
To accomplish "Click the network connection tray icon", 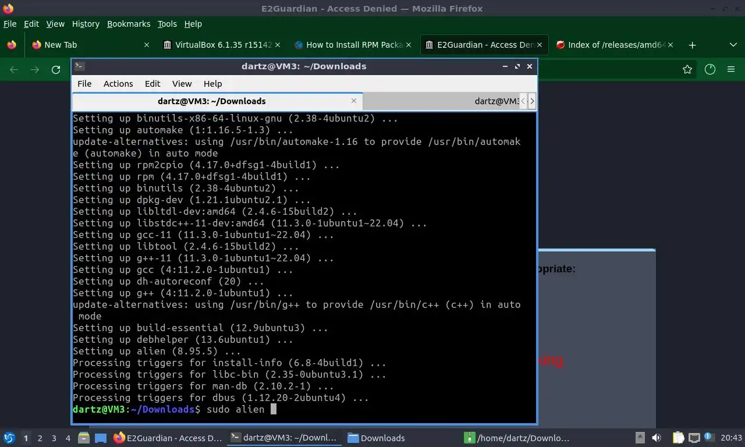I will point(694,438).
